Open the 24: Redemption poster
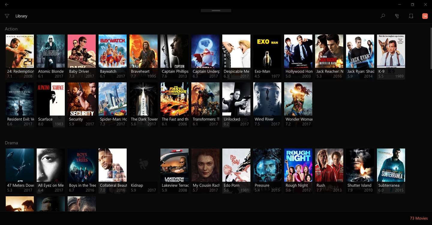This screenshot has width=432, height=225. (x=20, y=57)
